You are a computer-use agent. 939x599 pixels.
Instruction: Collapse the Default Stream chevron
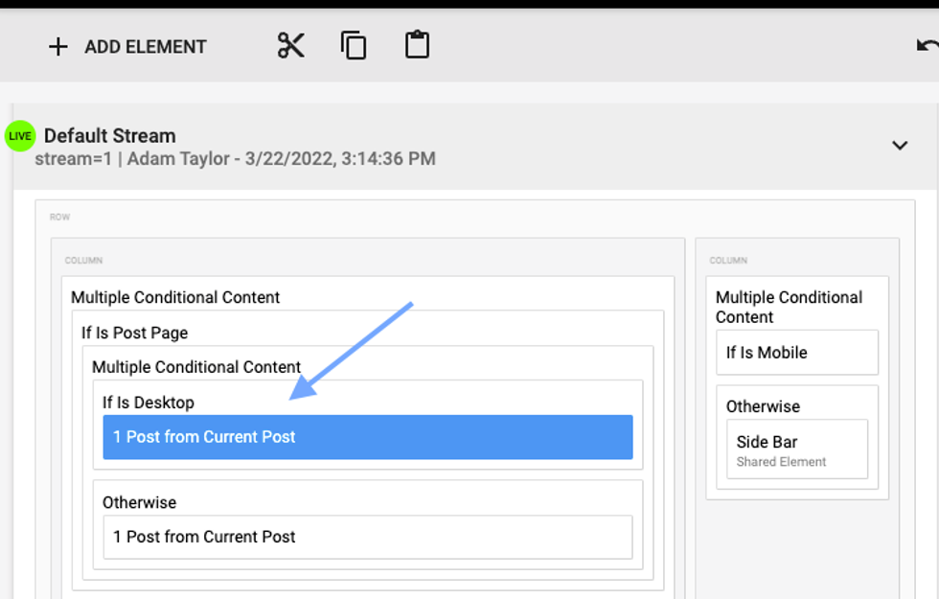[899, 146]
